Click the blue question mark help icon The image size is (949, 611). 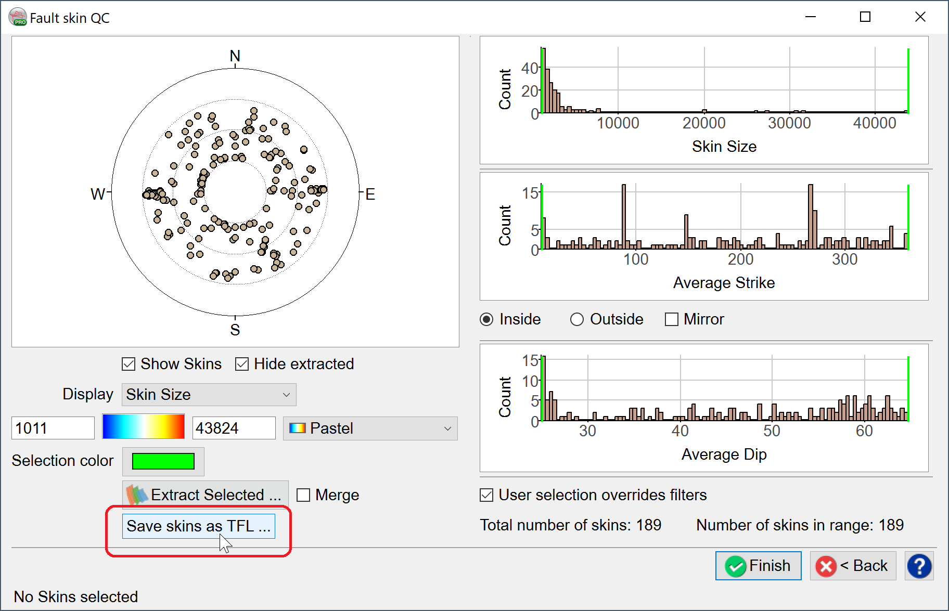click(x=919, y=566)
